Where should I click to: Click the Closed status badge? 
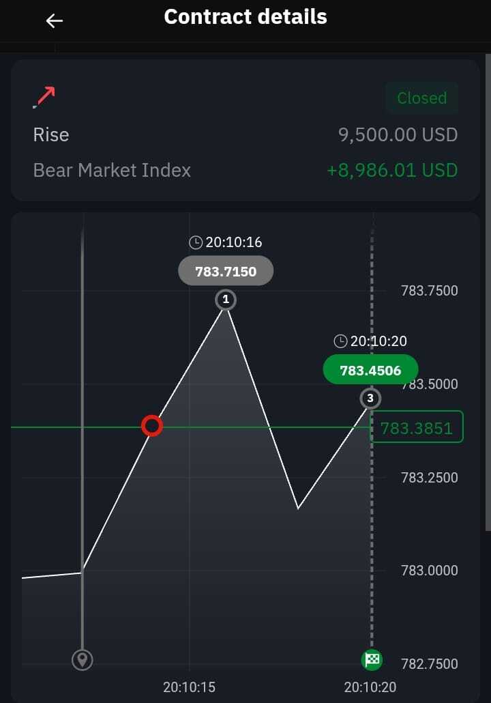(421, 98)
